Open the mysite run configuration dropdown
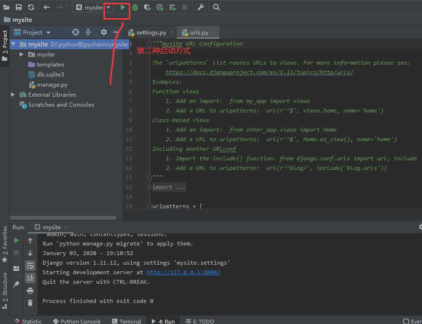Image resolution: width=422 pixels, height=324 pixels. pos(93,7)
